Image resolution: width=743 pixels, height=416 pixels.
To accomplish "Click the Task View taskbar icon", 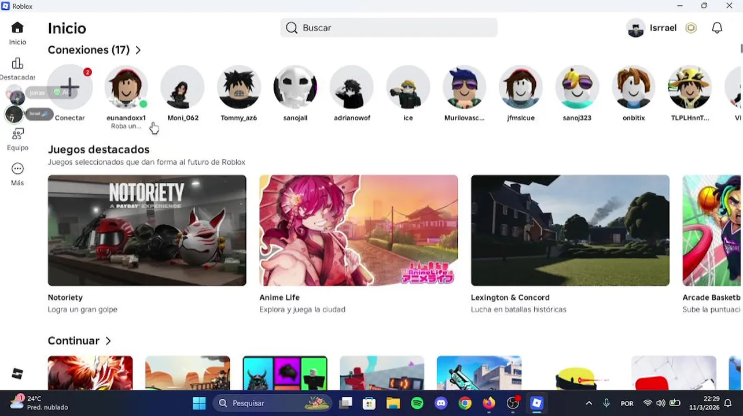I will 345,403.
